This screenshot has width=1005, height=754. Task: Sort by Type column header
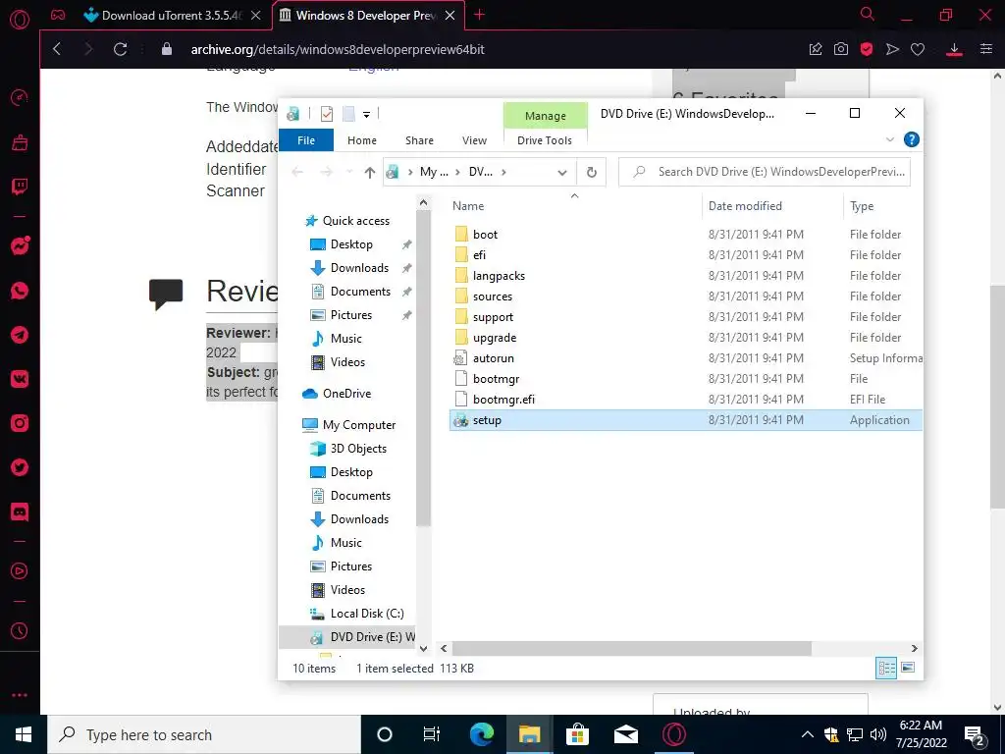point(862,206)
